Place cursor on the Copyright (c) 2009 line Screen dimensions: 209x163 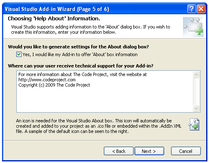coord(54,85)
